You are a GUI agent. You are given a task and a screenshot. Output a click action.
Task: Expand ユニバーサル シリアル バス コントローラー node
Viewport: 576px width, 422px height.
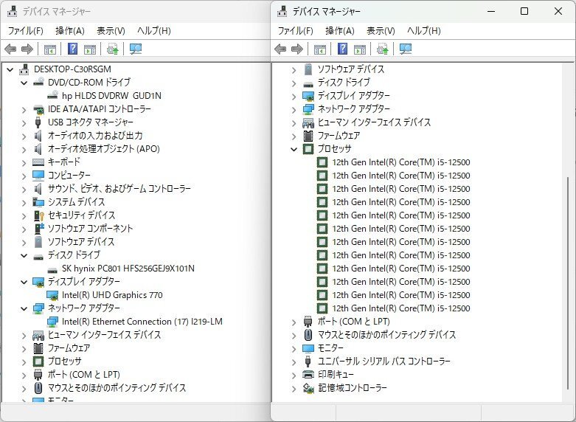pyautogui.click(x=294, y=362)
